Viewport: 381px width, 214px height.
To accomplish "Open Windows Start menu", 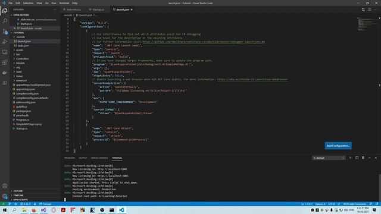I will coord(5,210).
